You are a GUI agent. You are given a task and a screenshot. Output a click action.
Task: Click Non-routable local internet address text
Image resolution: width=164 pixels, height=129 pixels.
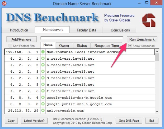[x=84, y=52]
